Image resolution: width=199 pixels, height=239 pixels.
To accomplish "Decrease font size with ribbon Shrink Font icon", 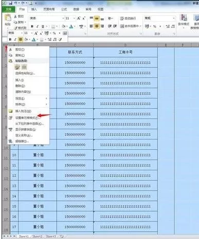I will (x=84, y=18).
